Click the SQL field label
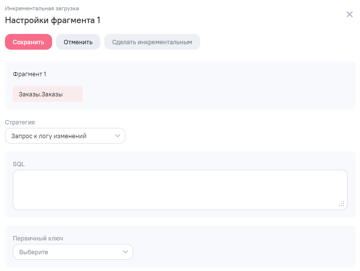 19,164
